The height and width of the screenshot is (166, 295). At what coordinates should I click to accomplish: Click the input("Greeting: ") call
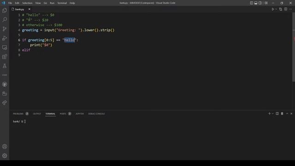pos(63,30)
